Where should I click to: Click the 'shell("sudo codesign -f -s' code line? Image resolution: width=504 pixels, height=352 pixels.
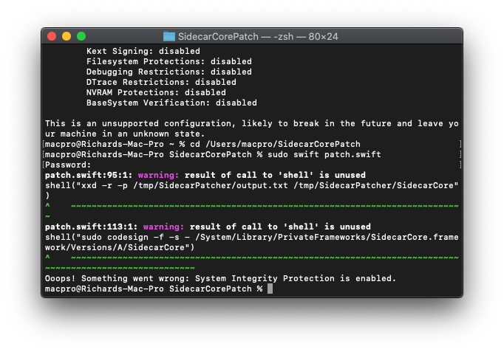point(252,237)
